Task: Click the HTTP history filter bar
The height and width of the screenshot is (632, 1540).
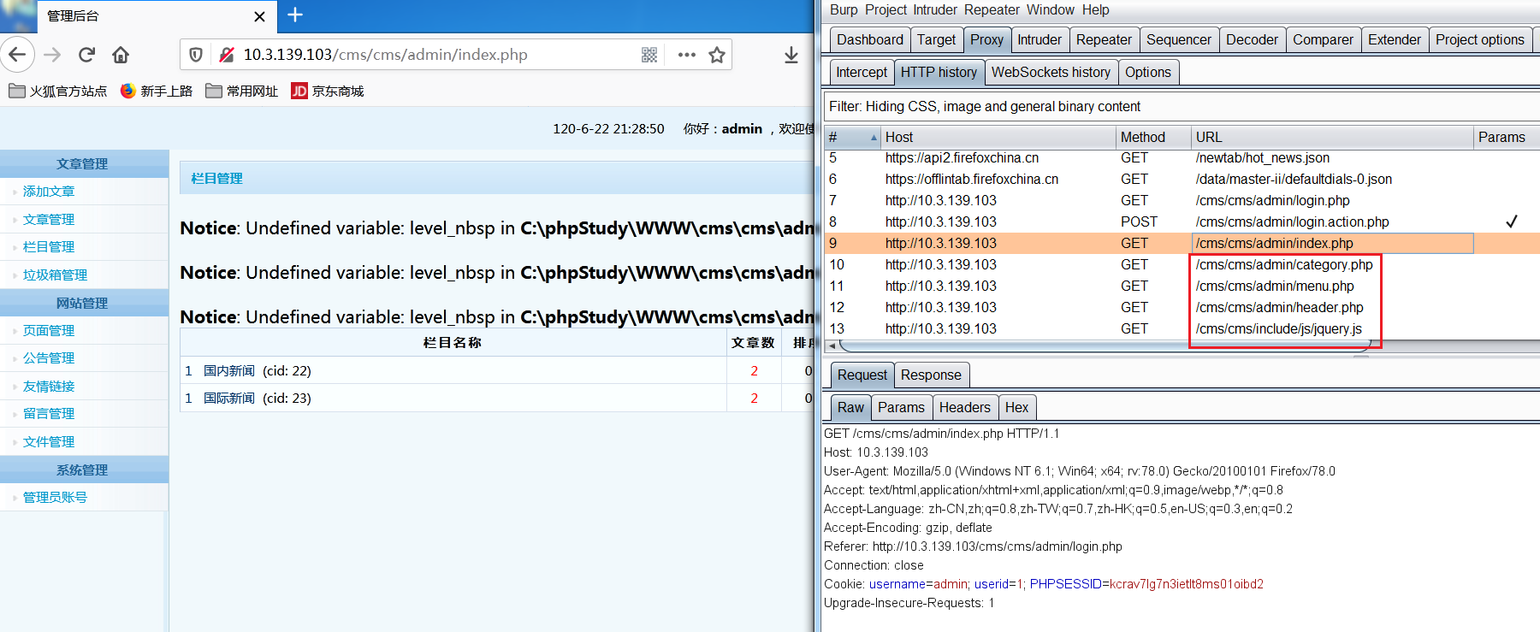Action: (1181, 107)
